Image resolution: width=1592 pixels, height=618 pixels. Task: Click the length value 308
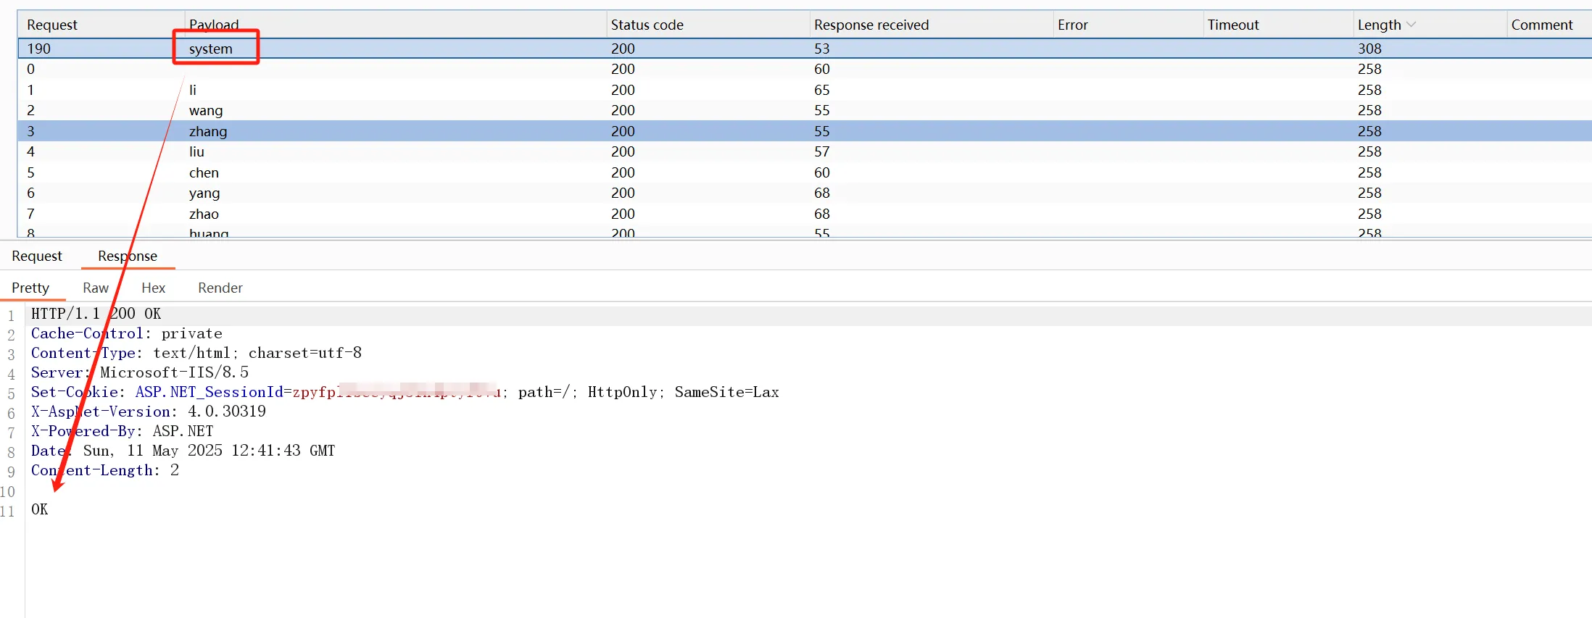coord(1369,49)
